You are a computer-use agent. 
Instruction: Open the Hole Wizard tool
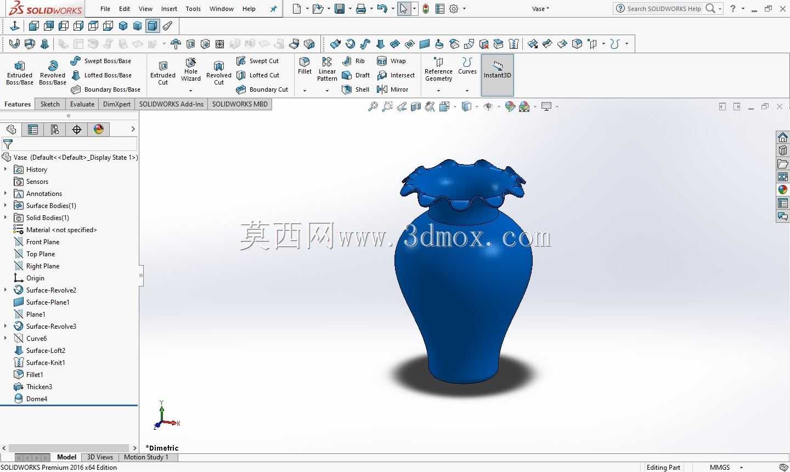coord(191,69)
